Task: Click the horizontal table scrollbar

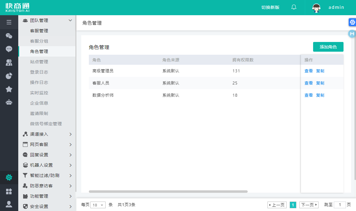Action: coord(168,192)
